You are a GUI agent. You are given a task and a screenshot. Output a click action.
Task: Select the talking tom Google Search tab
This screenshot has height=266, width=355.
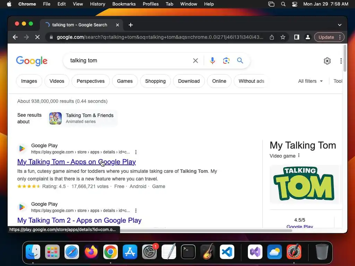80,25
